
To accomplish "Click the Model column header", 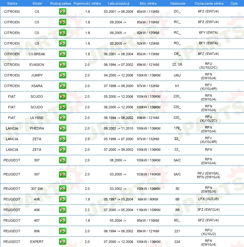I will point(37,3).
